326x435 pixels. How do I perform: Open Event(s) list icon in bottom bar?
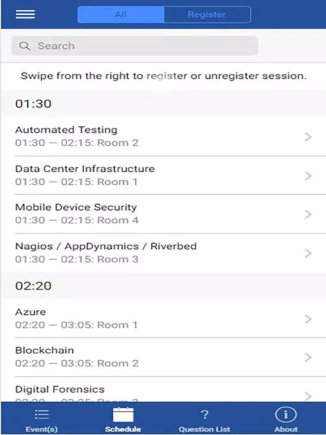pyautogui.click(x=42, y=415)
